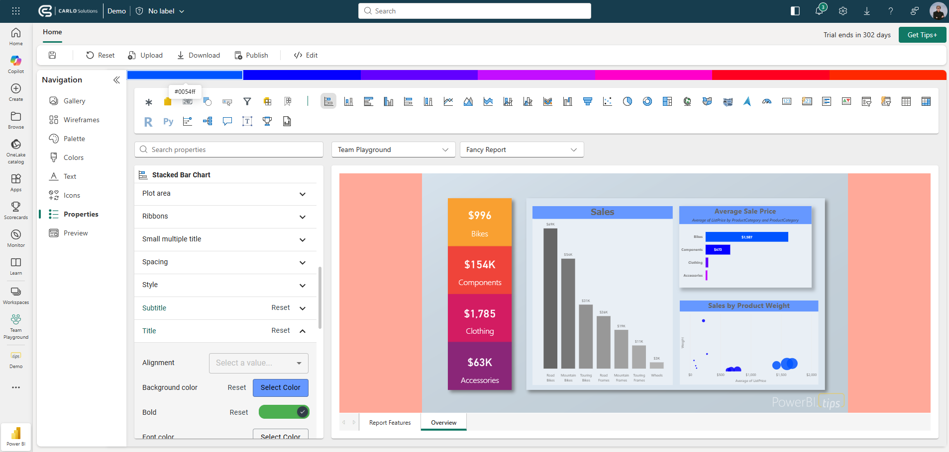Viewport: 949px width, 452px height.
Task: Select the Gauge visual icon
Action: coord(766,101)
